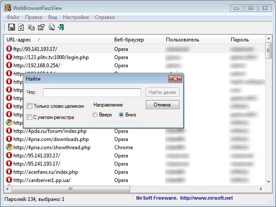The image size is (276, 207).
Task: Click Opera icon beside cardserver1.pp.ua
Action: pyautogui.click(x=9, y=180)
